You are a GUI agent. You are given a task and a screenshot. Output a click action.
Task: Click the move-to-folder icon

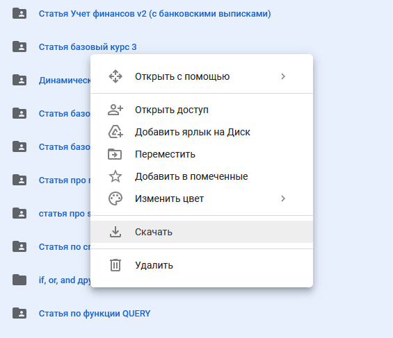(115, 154)
